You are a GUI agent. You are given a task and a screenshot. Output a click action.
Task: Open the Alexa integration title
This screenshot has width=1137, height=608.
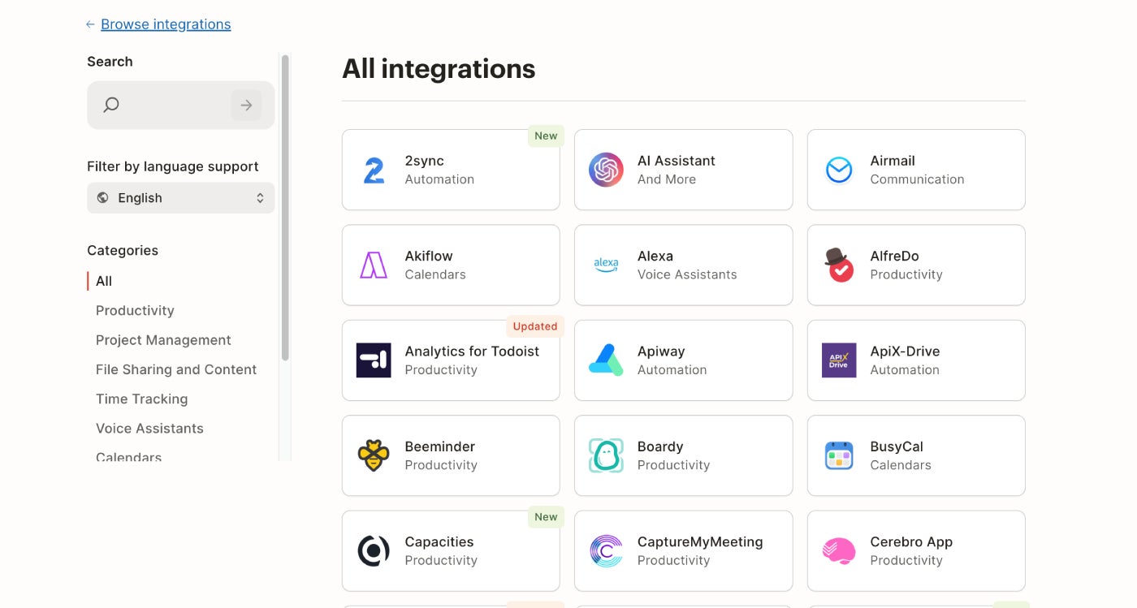click(x=655, y=256)
